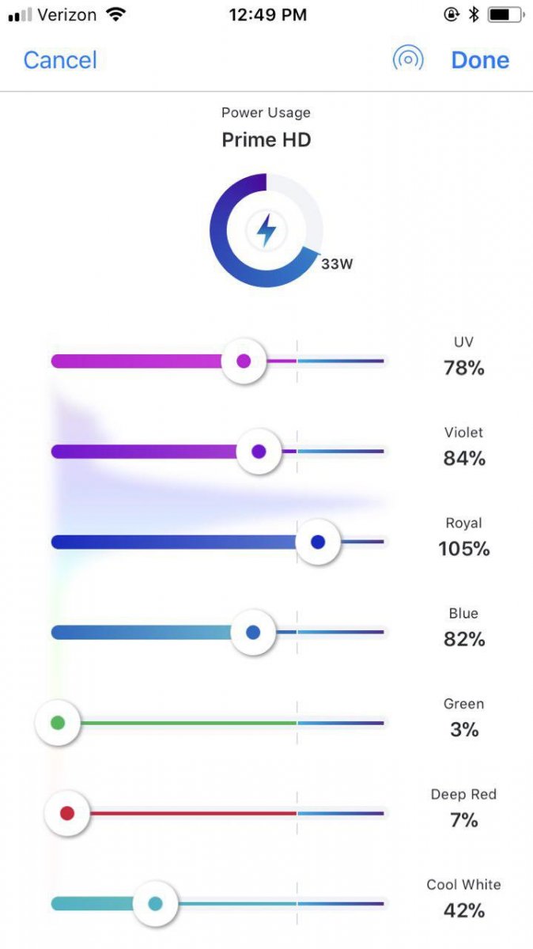The image size is (533, 949).
Task: Tap the lightning bolt power icon
Action: point(266,230)
